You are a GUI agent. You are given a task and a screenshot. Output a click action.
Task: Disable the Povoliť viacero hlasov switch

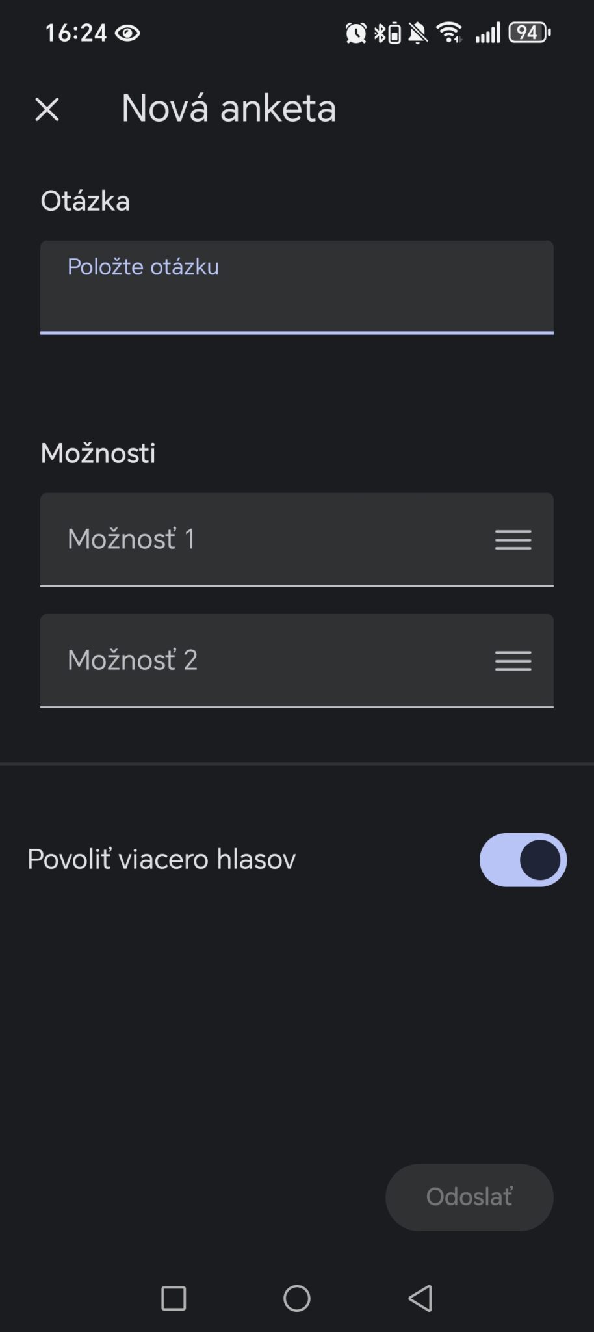[x=523, y=860]
